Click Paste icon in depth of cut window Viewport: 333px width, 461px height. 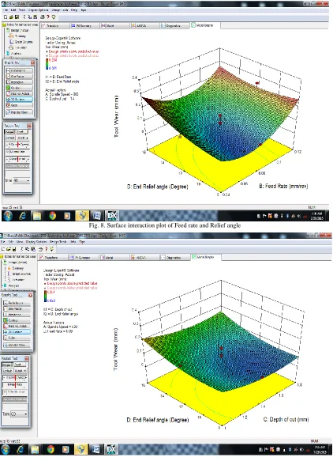point(33,249)
